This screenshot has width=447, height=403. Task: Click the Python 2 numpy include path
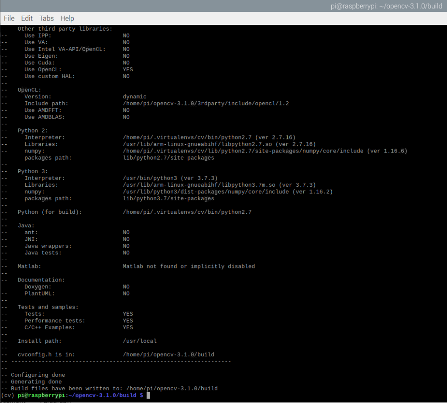pos(265,151)
